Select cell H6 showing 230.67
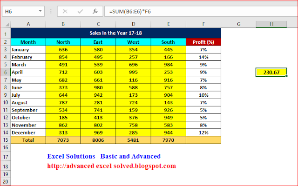This screenshot has height=186, width=298. coord(271,73)
